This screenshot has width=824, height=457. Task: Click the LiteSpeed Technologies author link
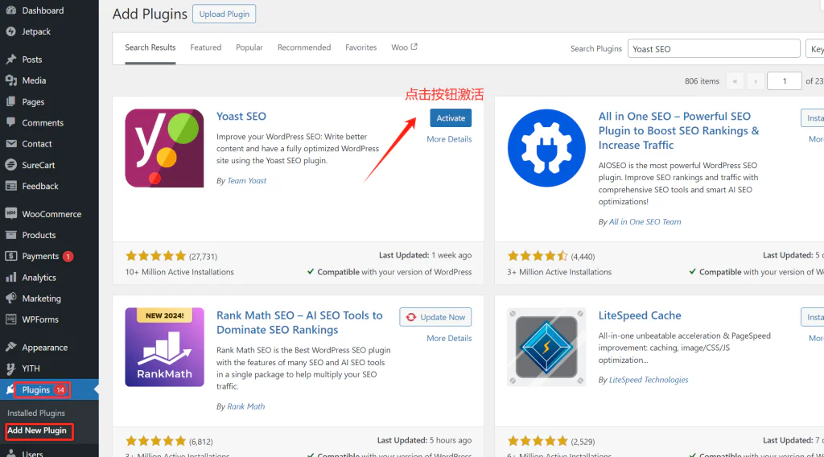(x=649, y=379)
